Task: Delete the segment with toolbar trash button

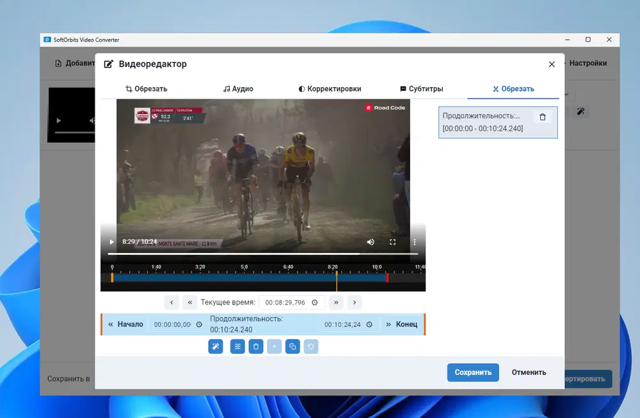Action: point(256,346)
